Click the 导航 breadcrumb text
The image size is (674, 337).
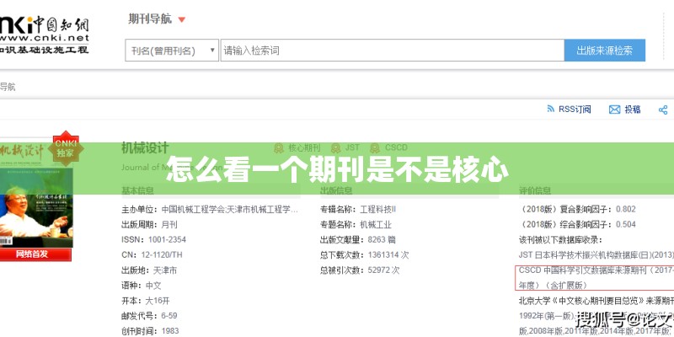coord(8,88)
